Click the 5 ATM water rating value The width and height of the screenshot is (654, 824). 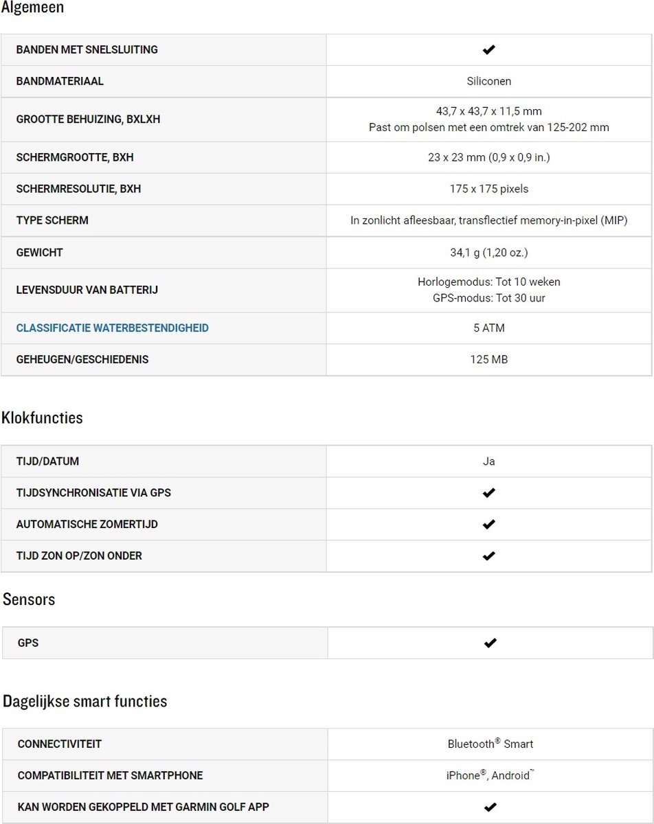point(489,328)
